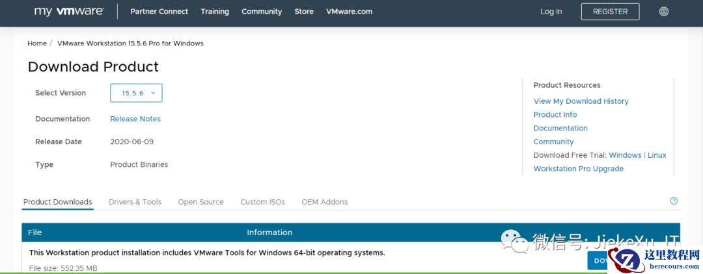Open the Product Info link
Viewport: 703px width, 274px height.
[x=555, y=115]
